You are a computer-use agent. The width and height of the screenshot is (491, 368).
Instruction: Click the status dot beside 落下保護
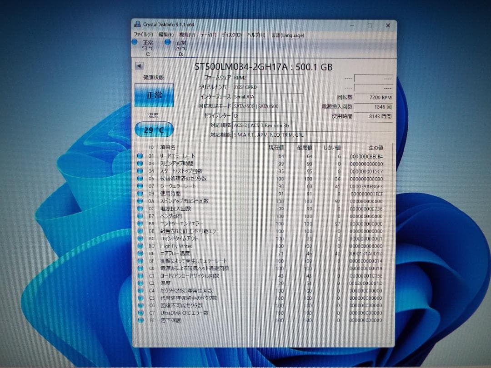[x=140, y=320]
